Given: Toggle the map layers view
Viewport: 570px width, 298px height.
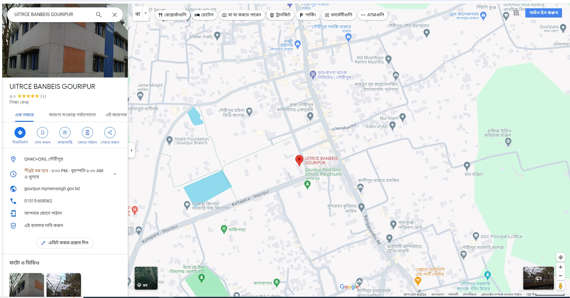Looking at the screenshot, I should [x=146, y=278].
